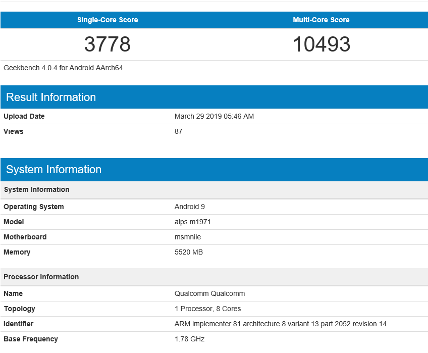The width and height of the screenshot is (428, 353).
Task: Select the processor name Qualcomm Qualcomm
Action: pos(209,294)
